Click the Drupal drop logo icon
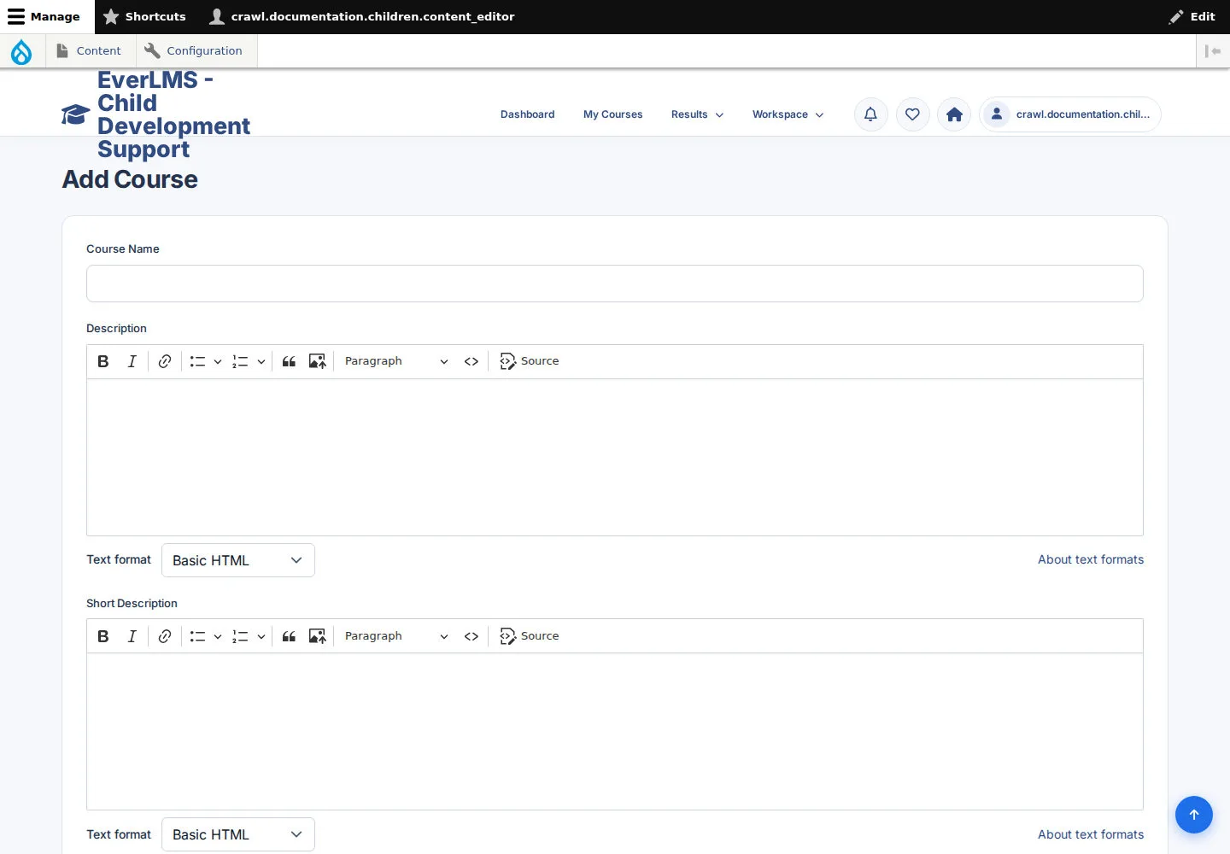This screenshot has height=854, width=1230. click(x=21, y=51)
